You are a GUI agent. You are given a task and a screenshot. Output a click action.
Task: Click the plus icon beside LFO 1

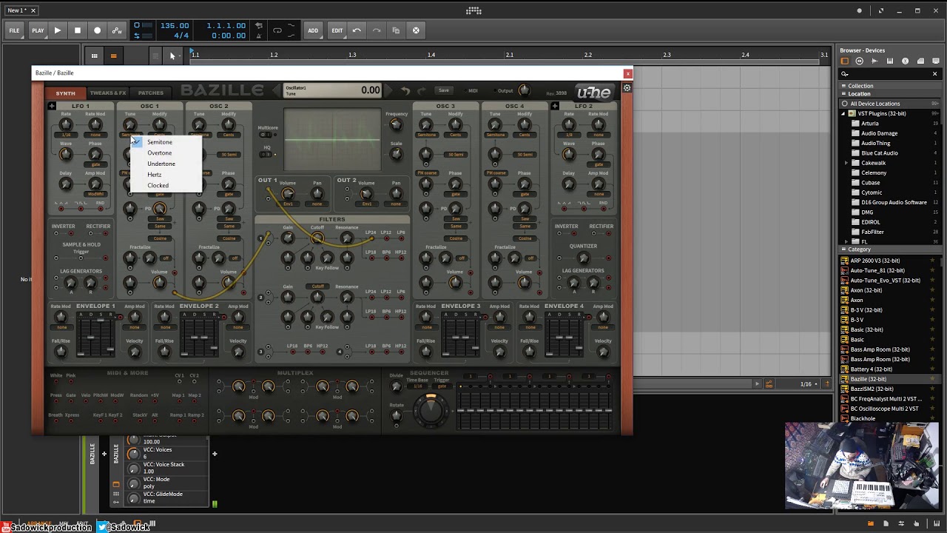[52, 106]
